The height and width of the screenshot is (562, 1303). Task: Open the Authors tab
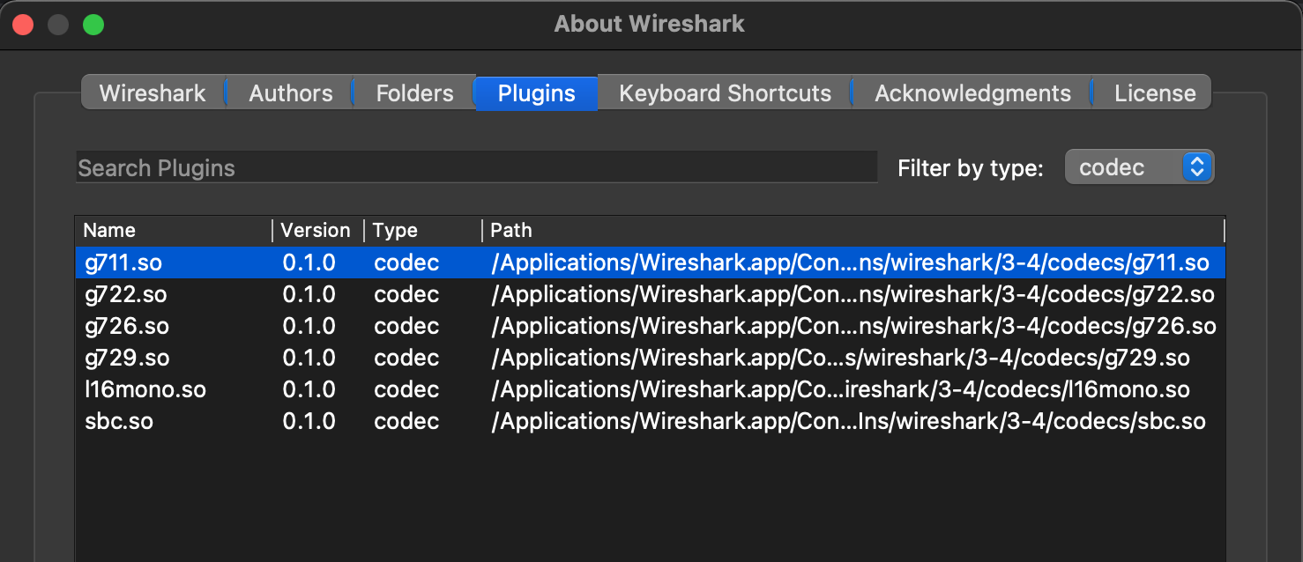coord(290,93)
